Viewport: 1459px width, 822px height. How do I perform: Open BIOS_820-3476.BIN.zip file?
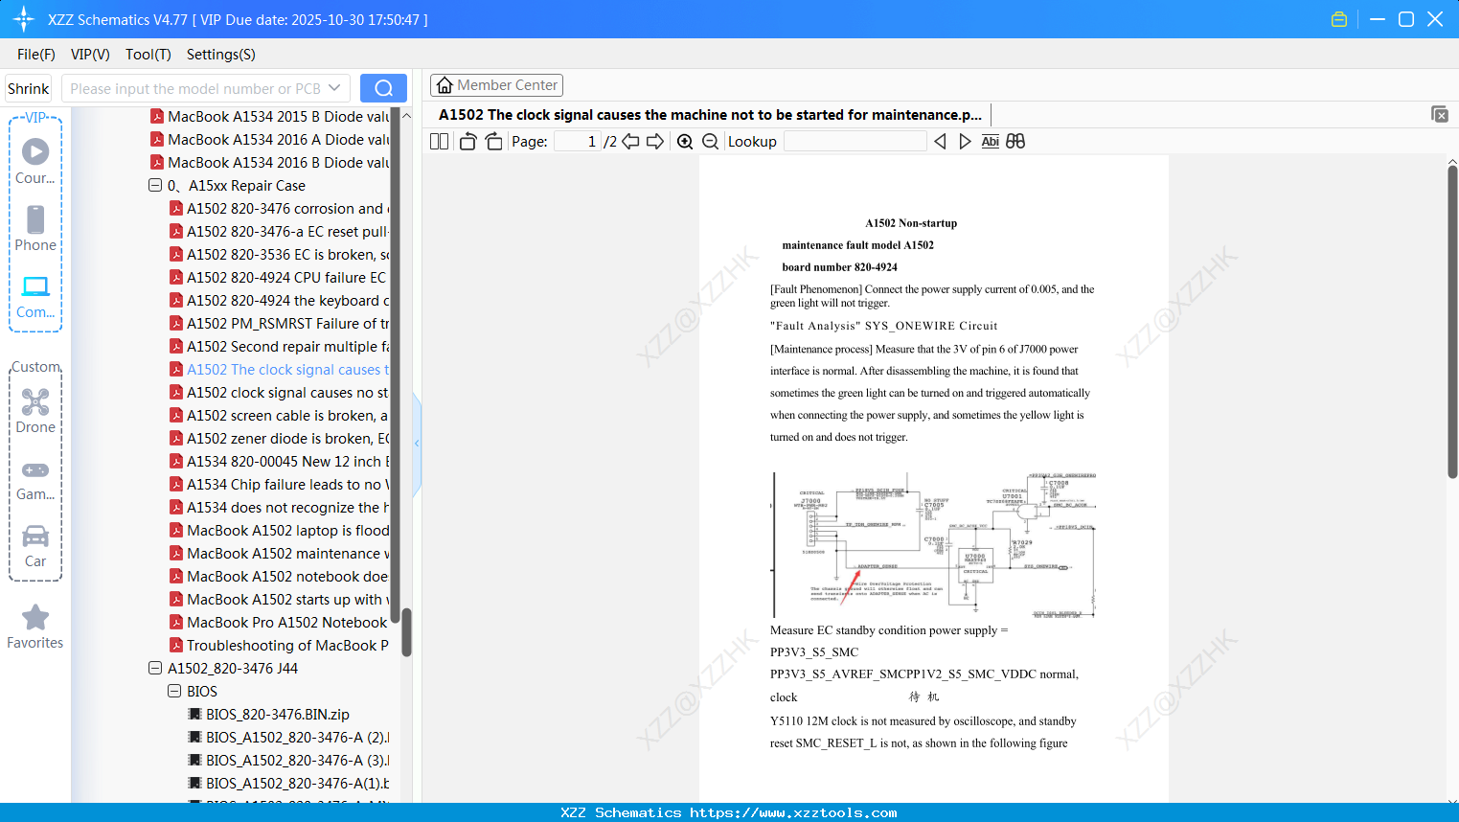[269, 715]
